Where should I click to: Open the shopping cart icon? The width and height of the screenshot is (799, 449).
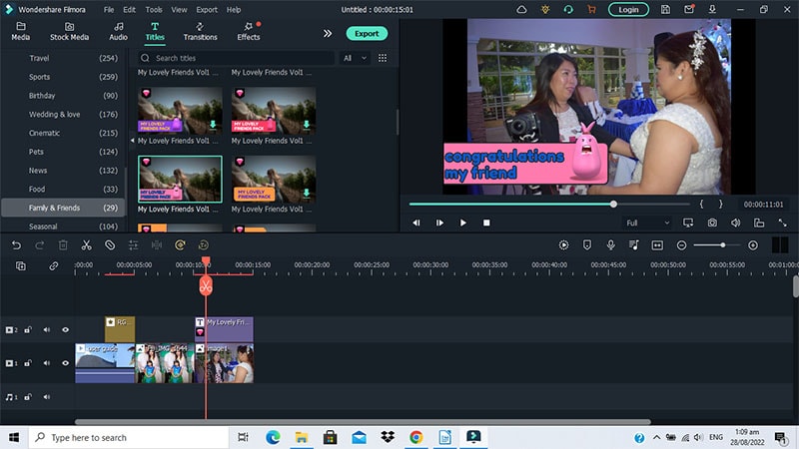coord(591,9)
